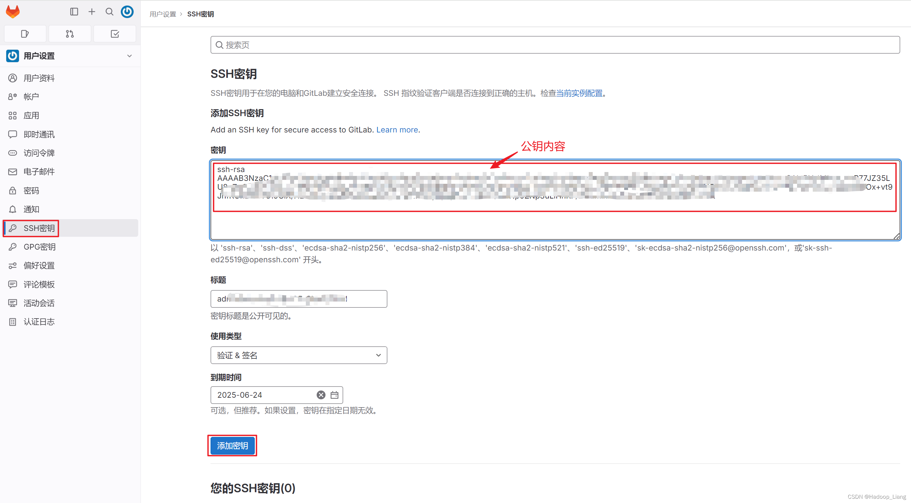
Task: Clear the expiration date with X icon
Action: click(x=321, y=395)
